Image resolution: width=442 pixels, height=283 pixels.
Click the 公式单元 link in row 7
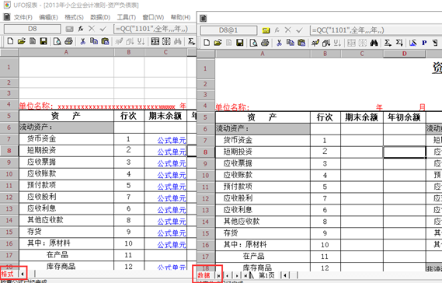pos(172,140)
